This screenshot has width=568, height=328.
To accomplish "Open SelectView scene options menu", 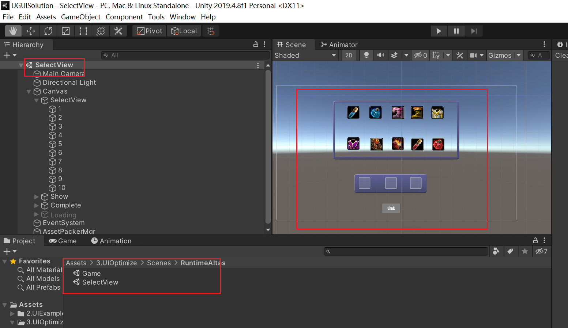I will point(258,65).
